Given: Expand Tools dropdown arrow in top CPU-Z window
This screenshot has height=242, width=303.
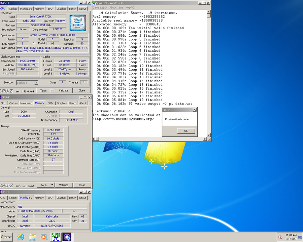Looking at the screenshot, I should 52,90.
